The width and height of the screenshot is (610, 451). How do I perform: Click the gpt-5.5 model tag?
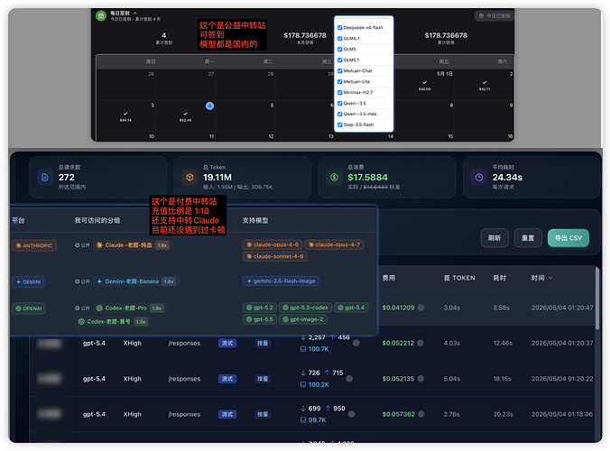click(x=260, y=319)
